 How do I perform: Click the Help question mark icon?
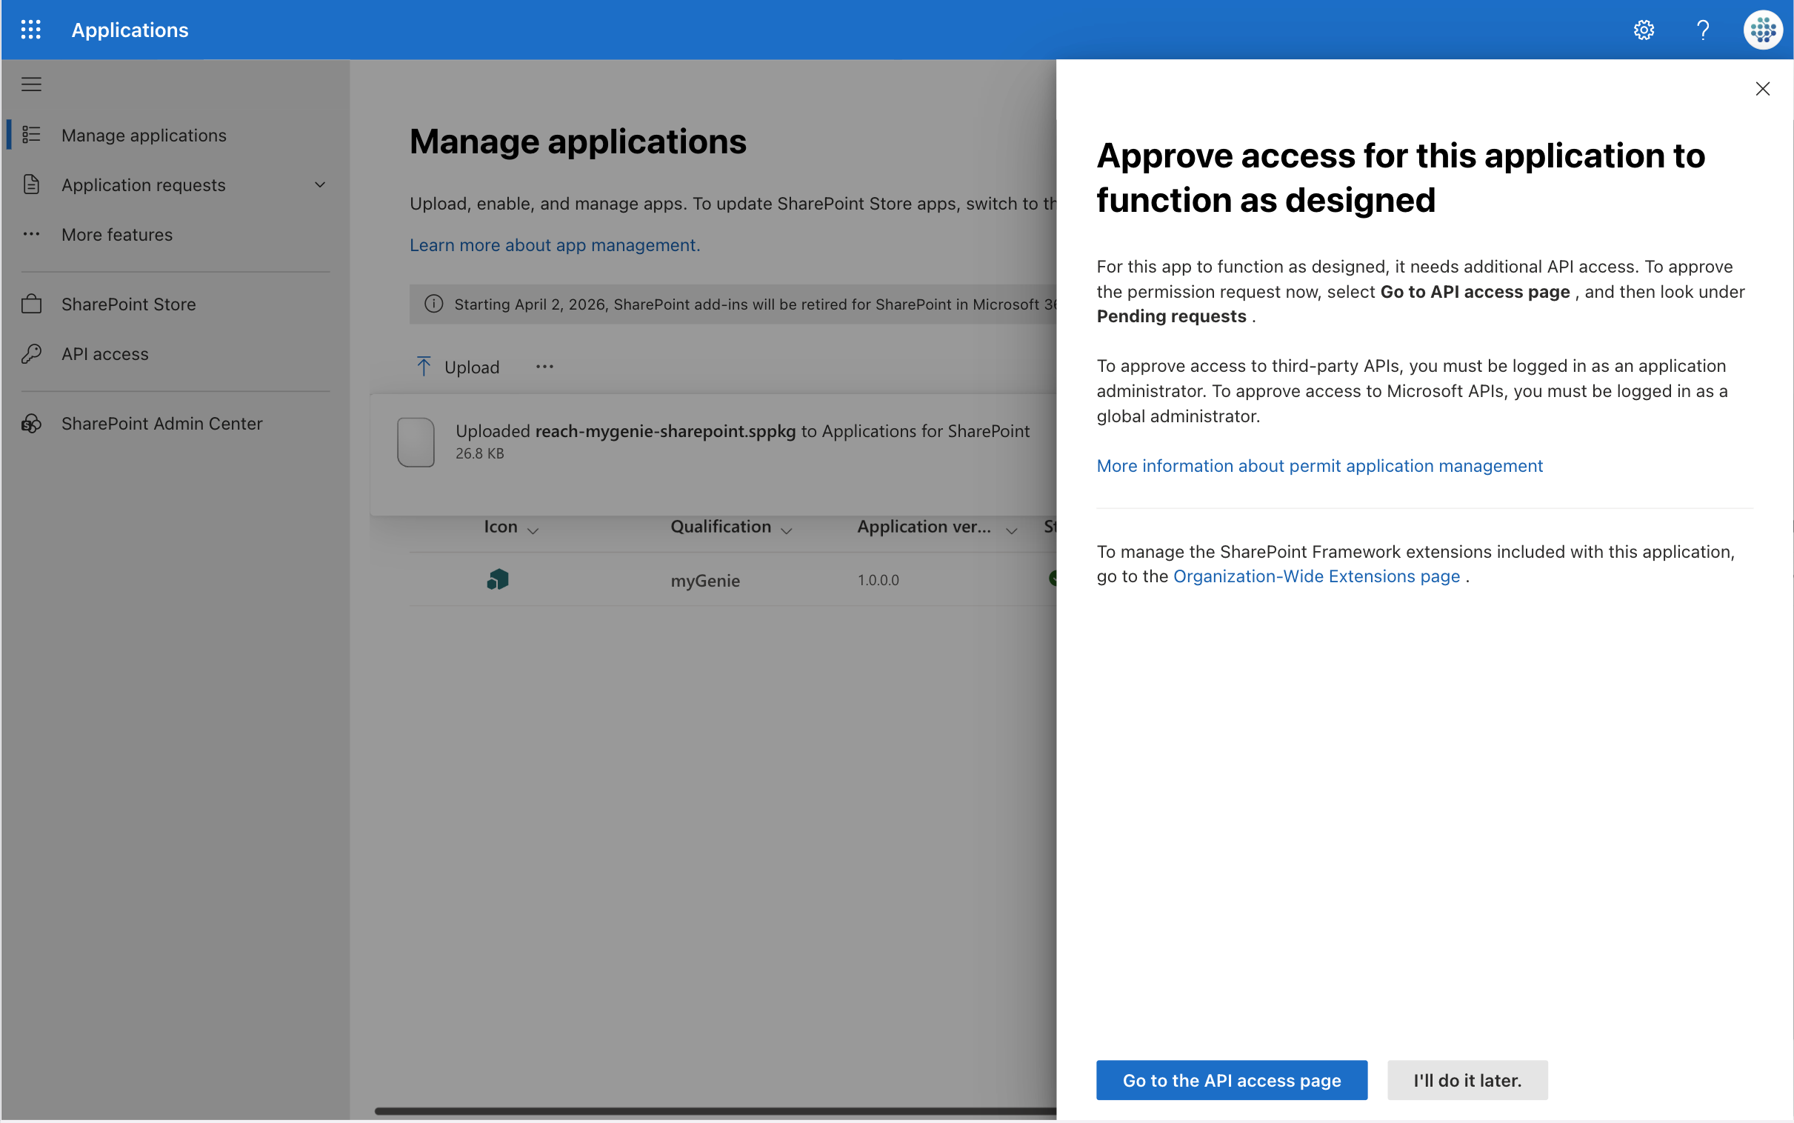[1703, 30]
